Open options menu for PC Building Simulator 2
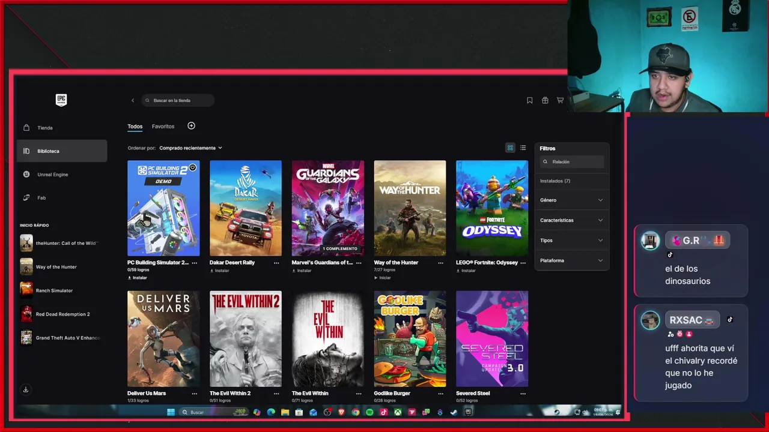The height and width of the screenshot is (432, 769). pos(194,263)
